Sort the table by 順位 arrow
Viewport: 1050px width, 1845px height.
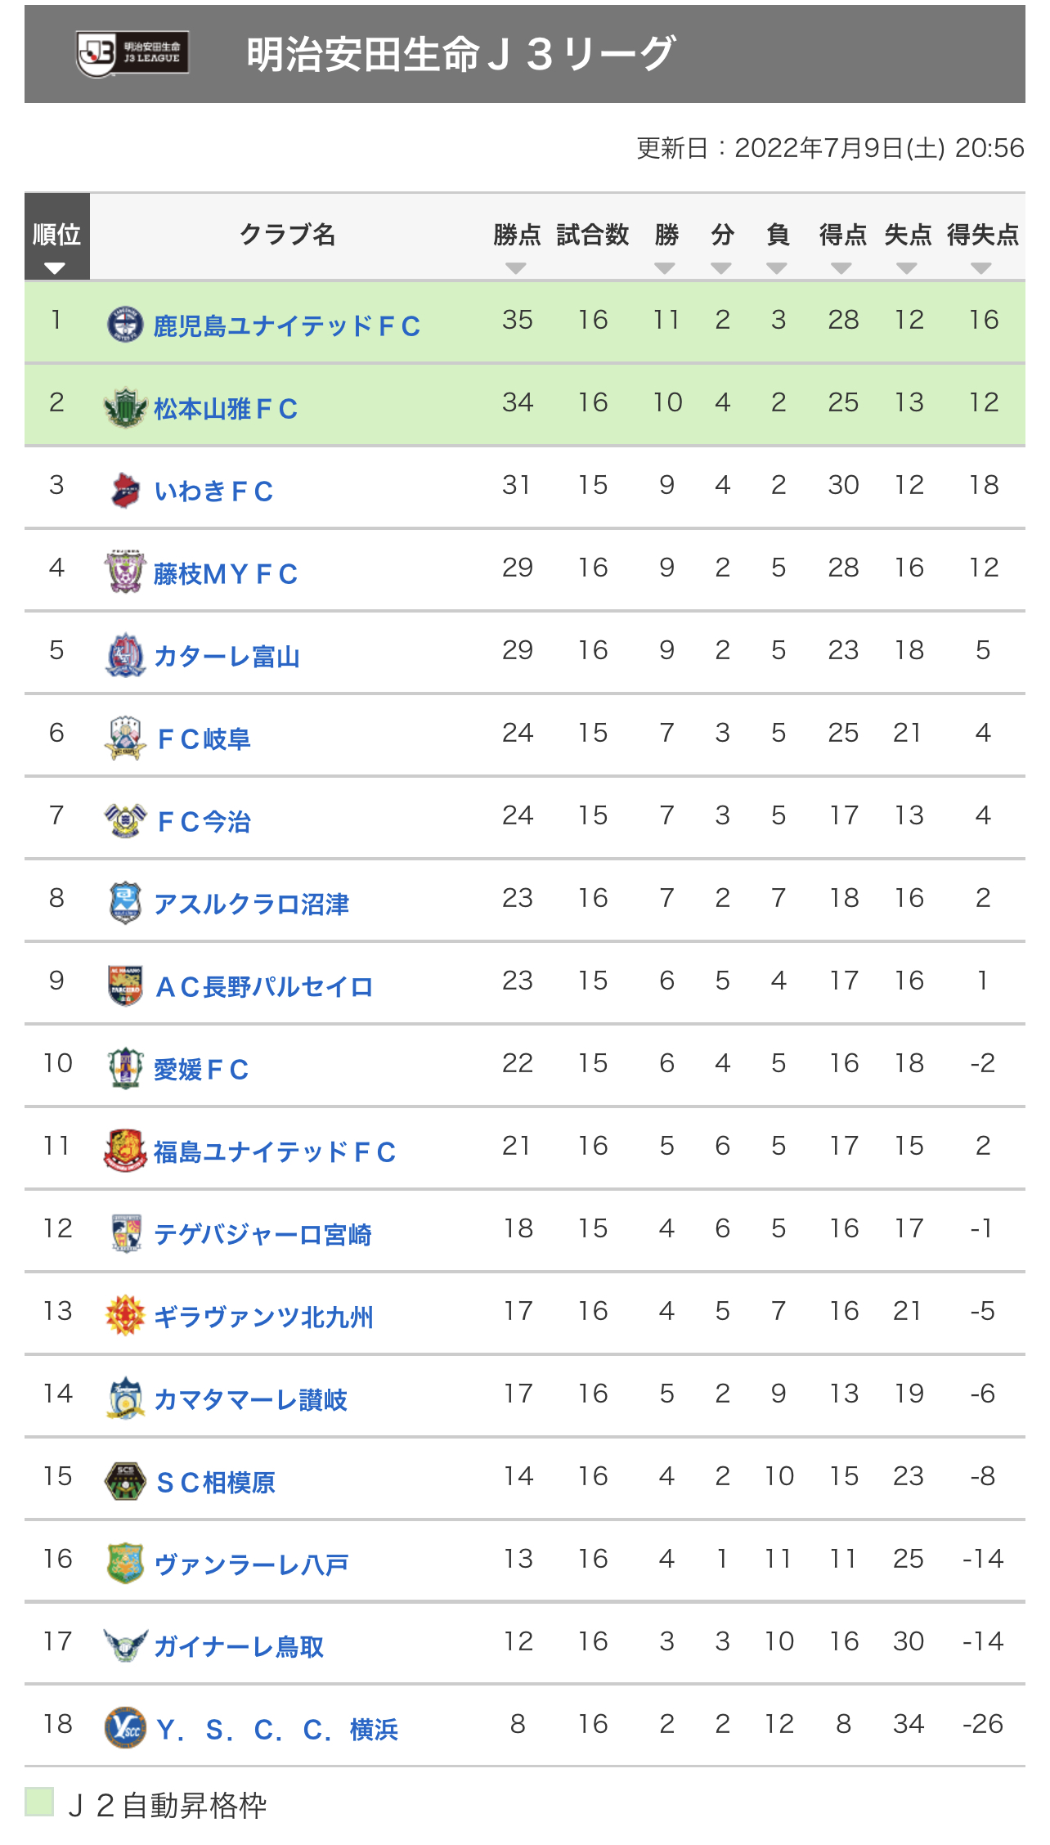pos(55,268)
